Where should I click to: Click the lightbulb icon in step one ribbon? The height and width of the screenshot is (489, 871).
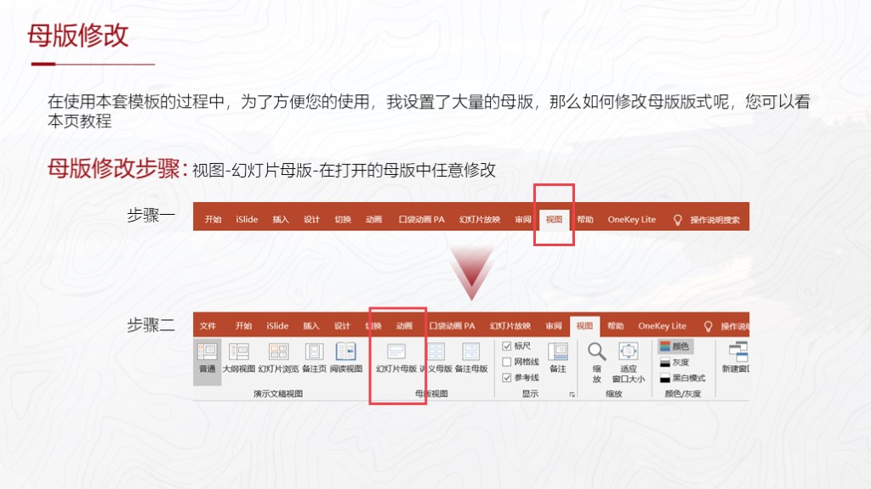coord(678,220)
